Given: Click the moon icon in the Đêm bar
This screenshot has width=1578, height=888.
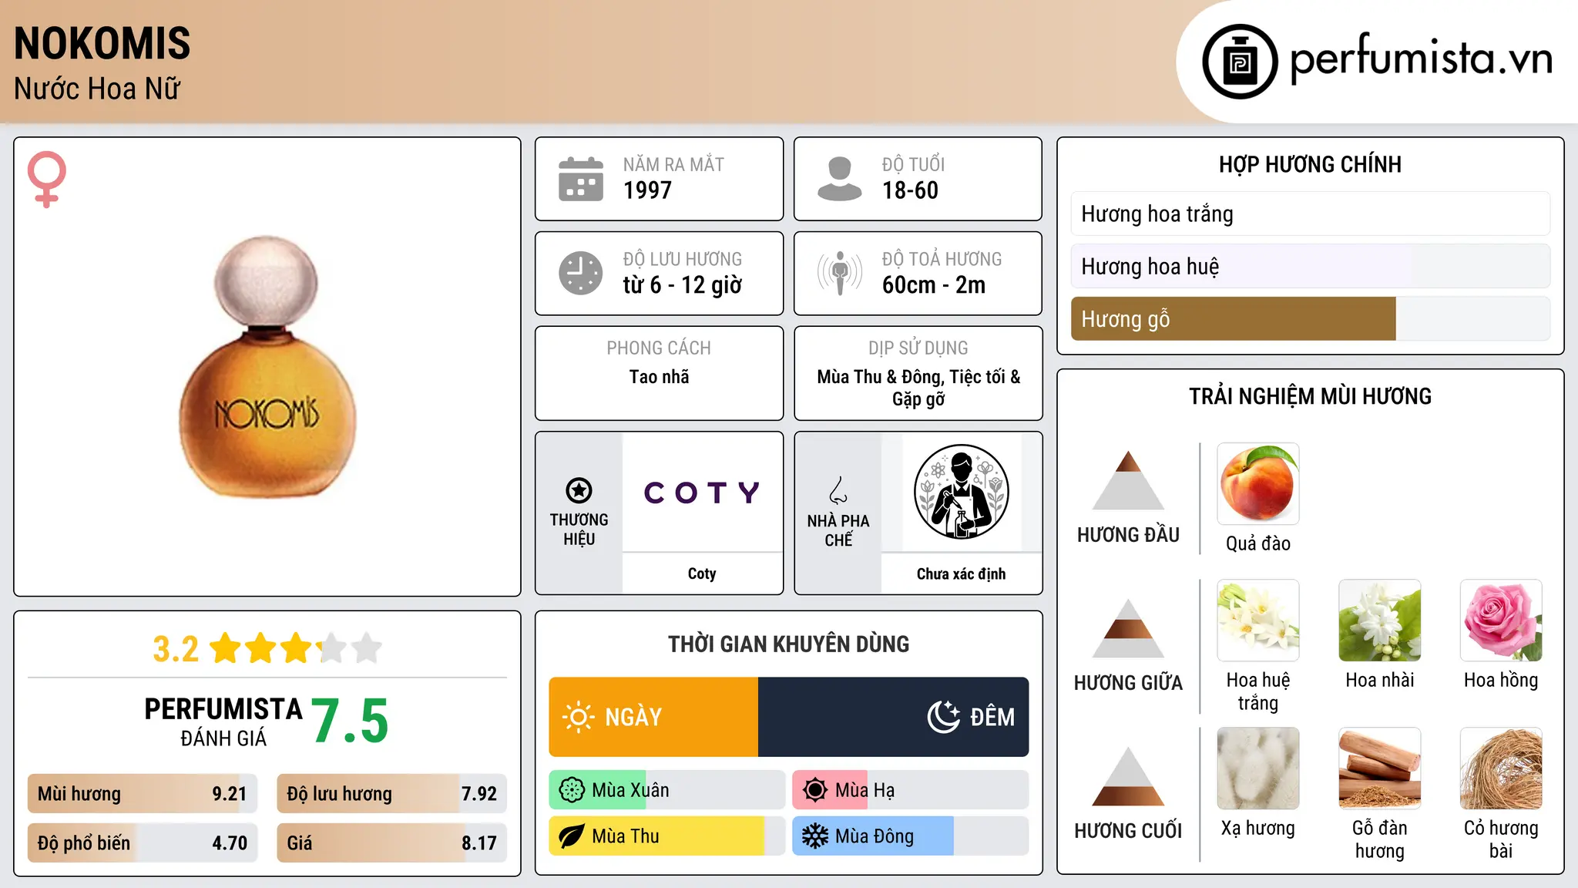Looking at the screenshot, I should 944,717.
